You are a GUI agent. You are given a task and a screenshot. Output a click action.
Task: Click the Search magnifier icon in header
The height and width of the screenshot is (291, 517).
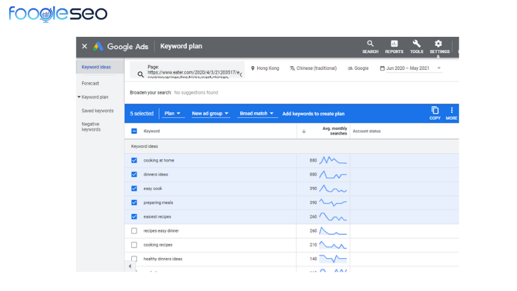pos(370,45)
